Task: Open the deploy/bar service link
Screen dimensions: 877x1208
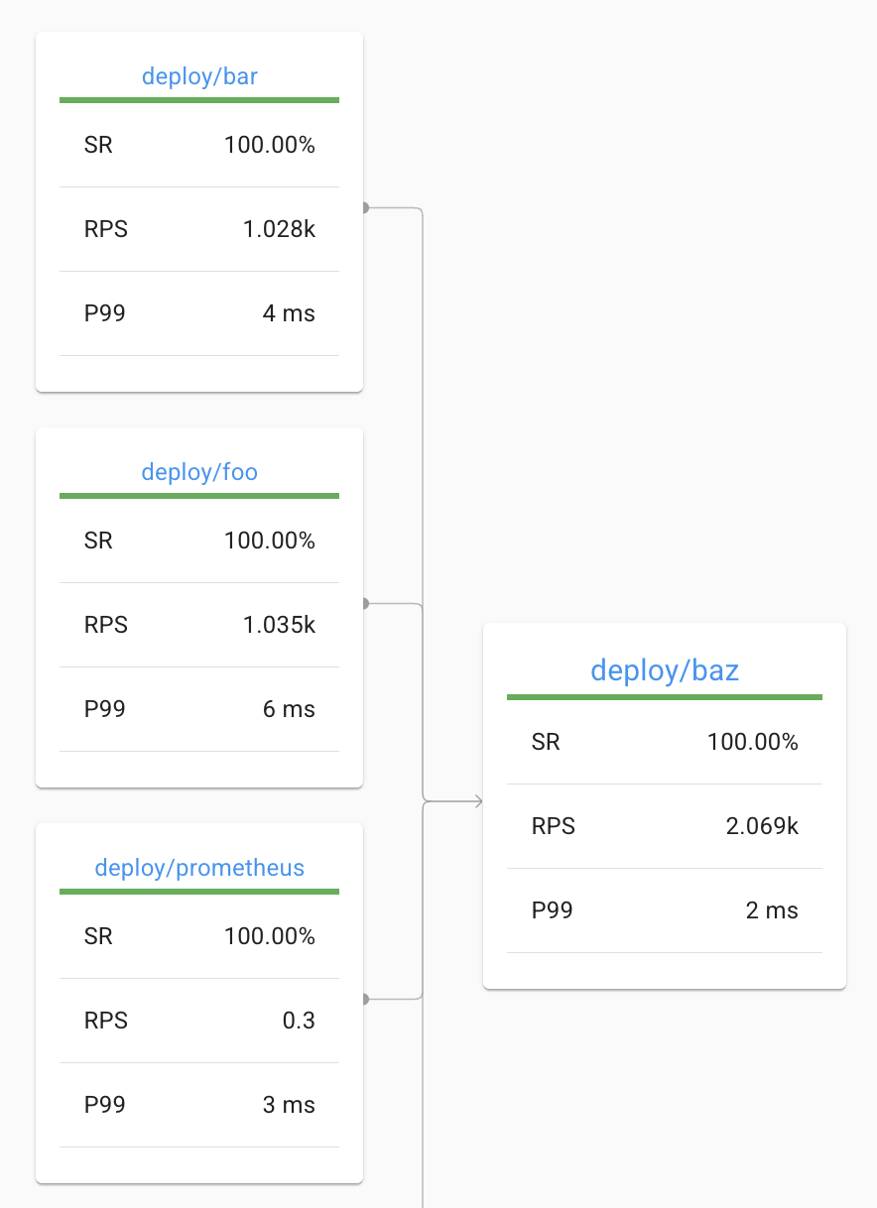Action: tap(198, 75)
